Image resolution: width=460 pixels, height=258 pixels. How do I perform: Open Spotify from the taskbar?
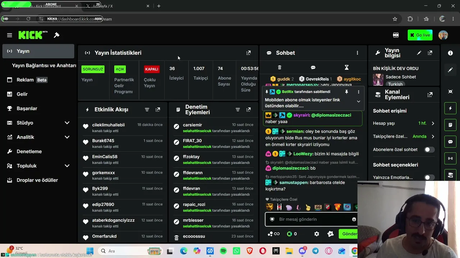point(223,251)
